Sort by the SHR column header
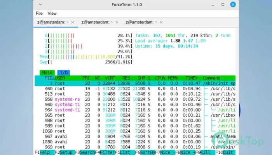The image size is (272, 155). click(x=141, y=78)
